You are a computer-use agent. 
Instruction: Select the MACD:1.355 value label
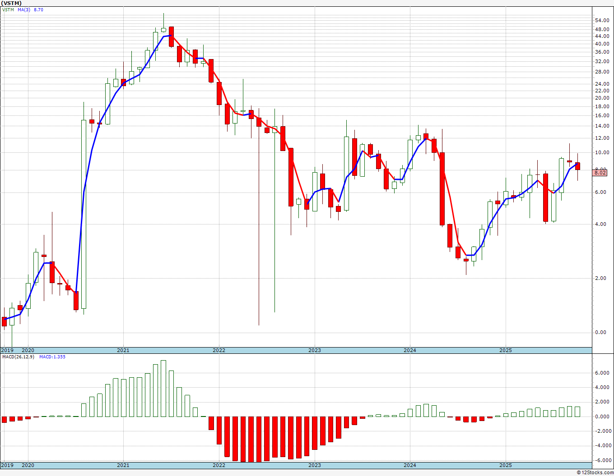[x=52, y=357]
